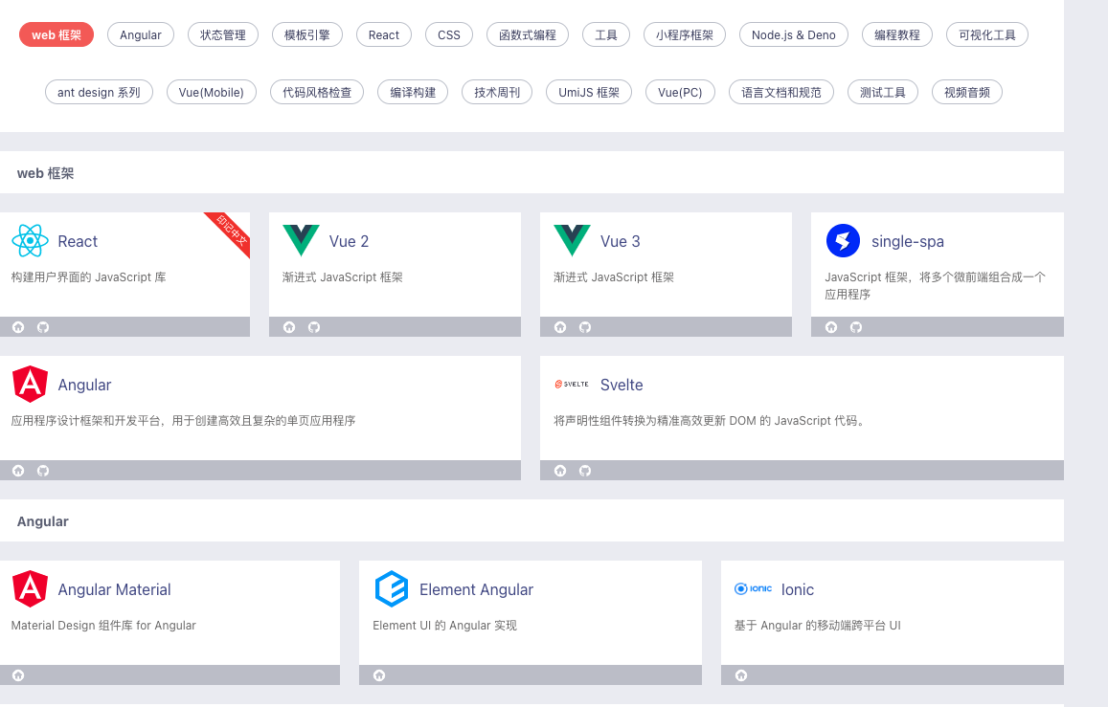Open the Svelte title link
The height and width of the screenshot is (707, 1108).
point(622,385)
